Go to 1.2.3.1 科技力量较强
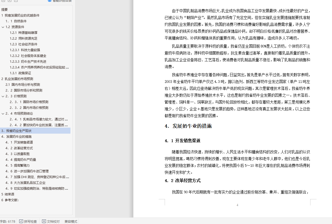Screen dimensions: 332x224 pos(25,50)
